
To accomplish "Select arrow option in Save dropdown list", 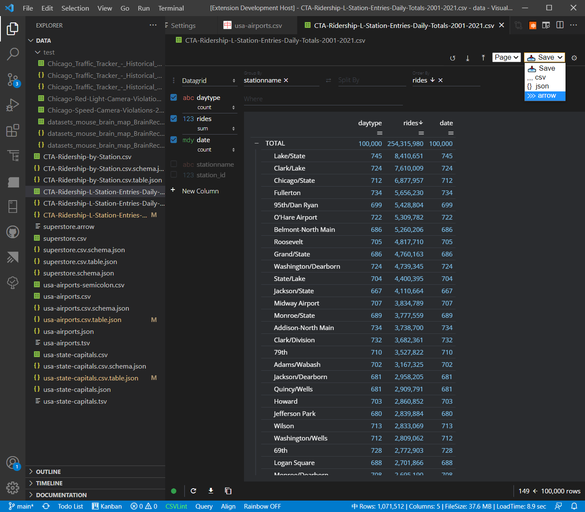I will click(545, 96).
